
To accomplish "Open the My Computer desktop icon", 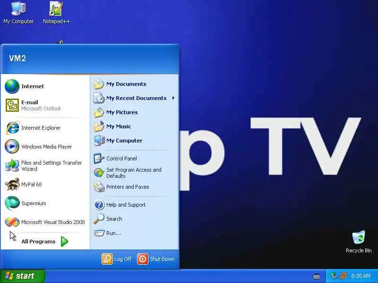I will click(18, 8).
